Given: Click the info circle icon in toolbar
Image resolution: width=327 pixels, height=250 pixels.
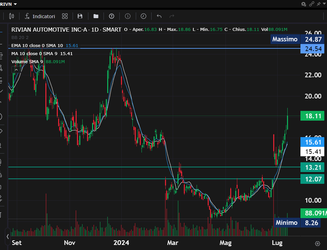Looking at the screenshot, I should (x=128, y=16).
